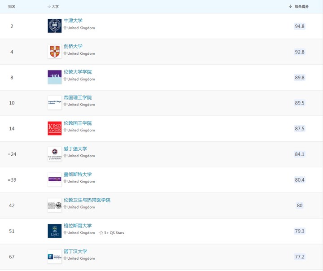The height and width of the screenshot is (271, 323).
Task: Click the QS Stars star icon for 格拉斯哥大学
Action: [x=101, y=233]
